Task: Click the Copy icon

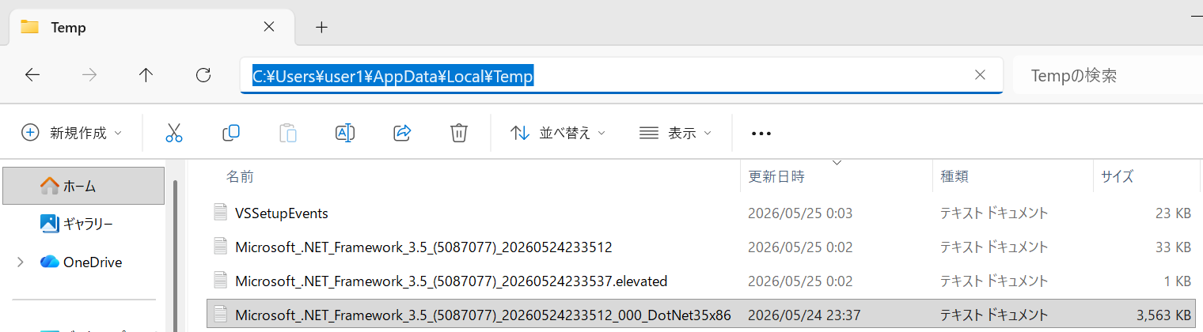Action: point(231,133)
